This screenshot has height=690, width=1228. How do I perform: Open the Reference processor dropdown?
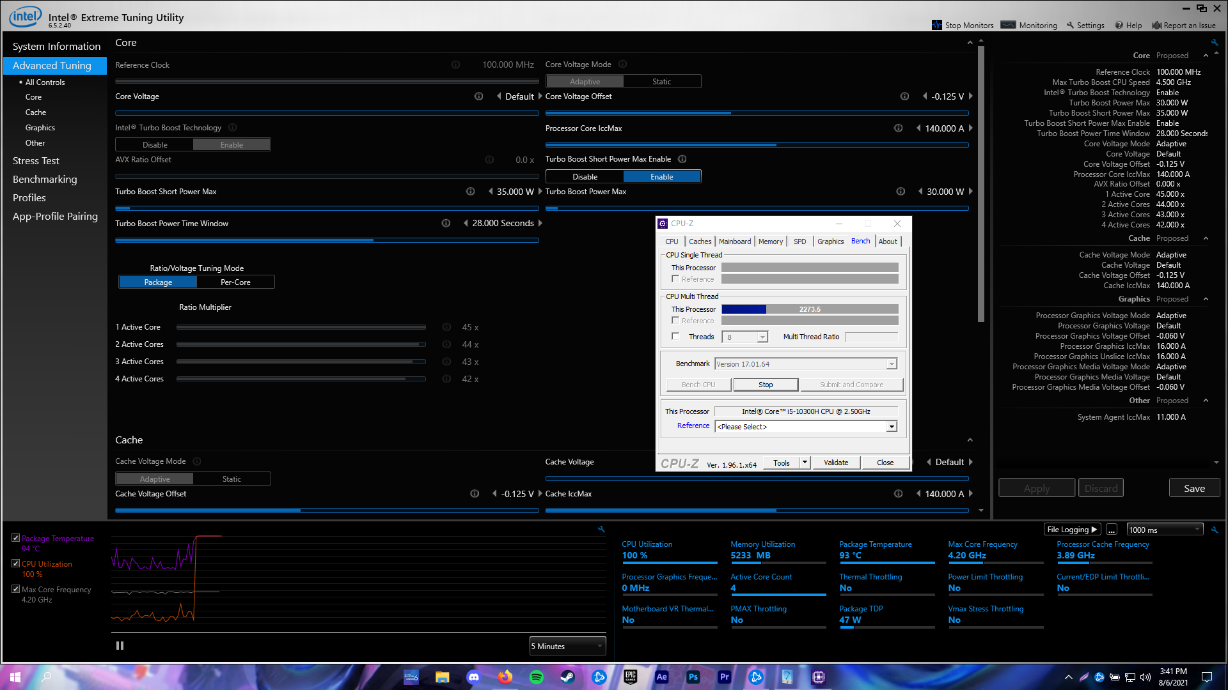coord(891,427)
